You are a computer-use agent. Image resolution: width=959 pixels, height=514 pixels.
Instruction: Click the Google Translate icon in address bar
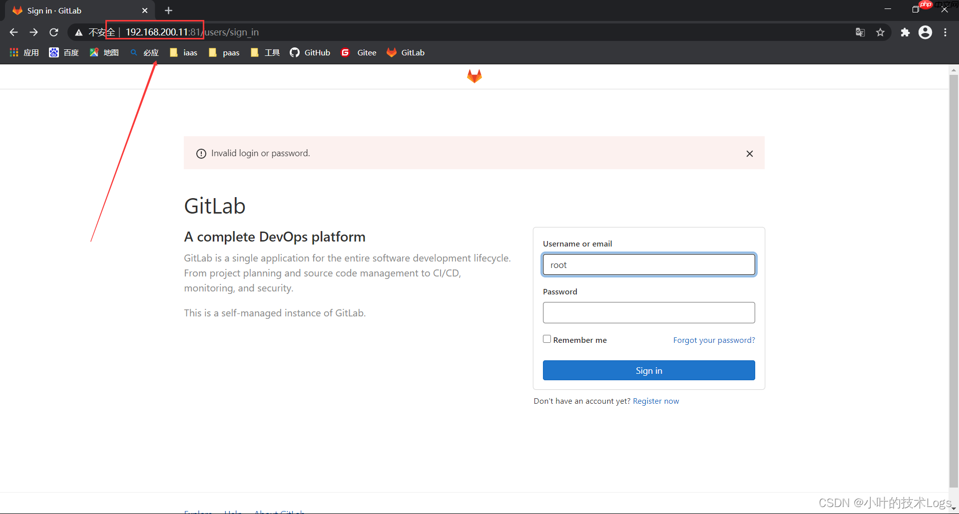point(860,32)
